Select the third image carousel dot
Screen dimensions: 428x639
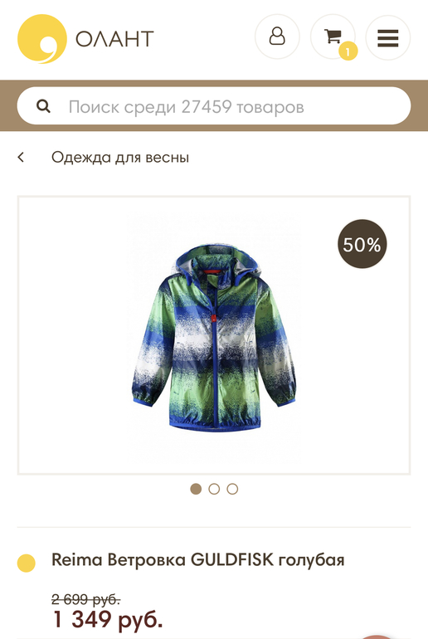pos(232,489)
